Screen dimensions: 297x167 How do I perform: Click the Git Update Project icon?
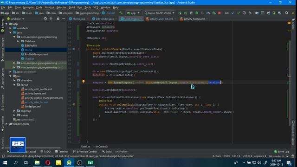point(233,13)
